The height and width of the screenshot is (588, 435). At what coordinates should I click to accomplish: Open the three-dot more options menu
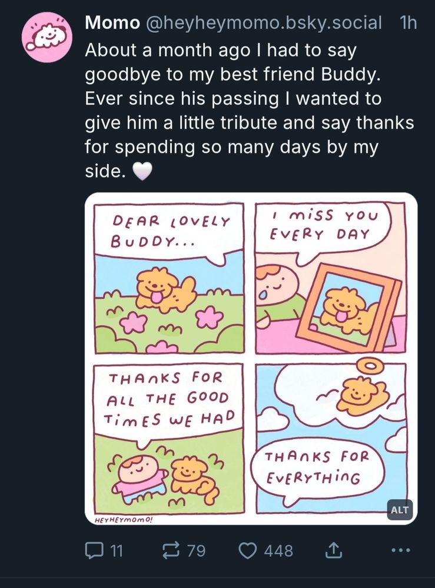point(400,550)
